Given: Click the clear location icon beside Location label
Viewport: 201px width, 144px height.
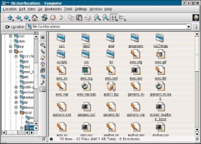Looking at the screenshot, I should pyautogui.click(x=7, y=27).
